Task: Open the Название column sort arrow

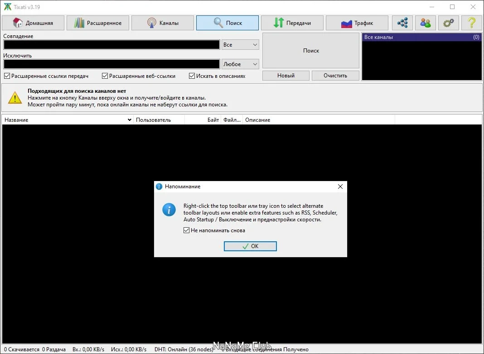Action: pos(129,120)
